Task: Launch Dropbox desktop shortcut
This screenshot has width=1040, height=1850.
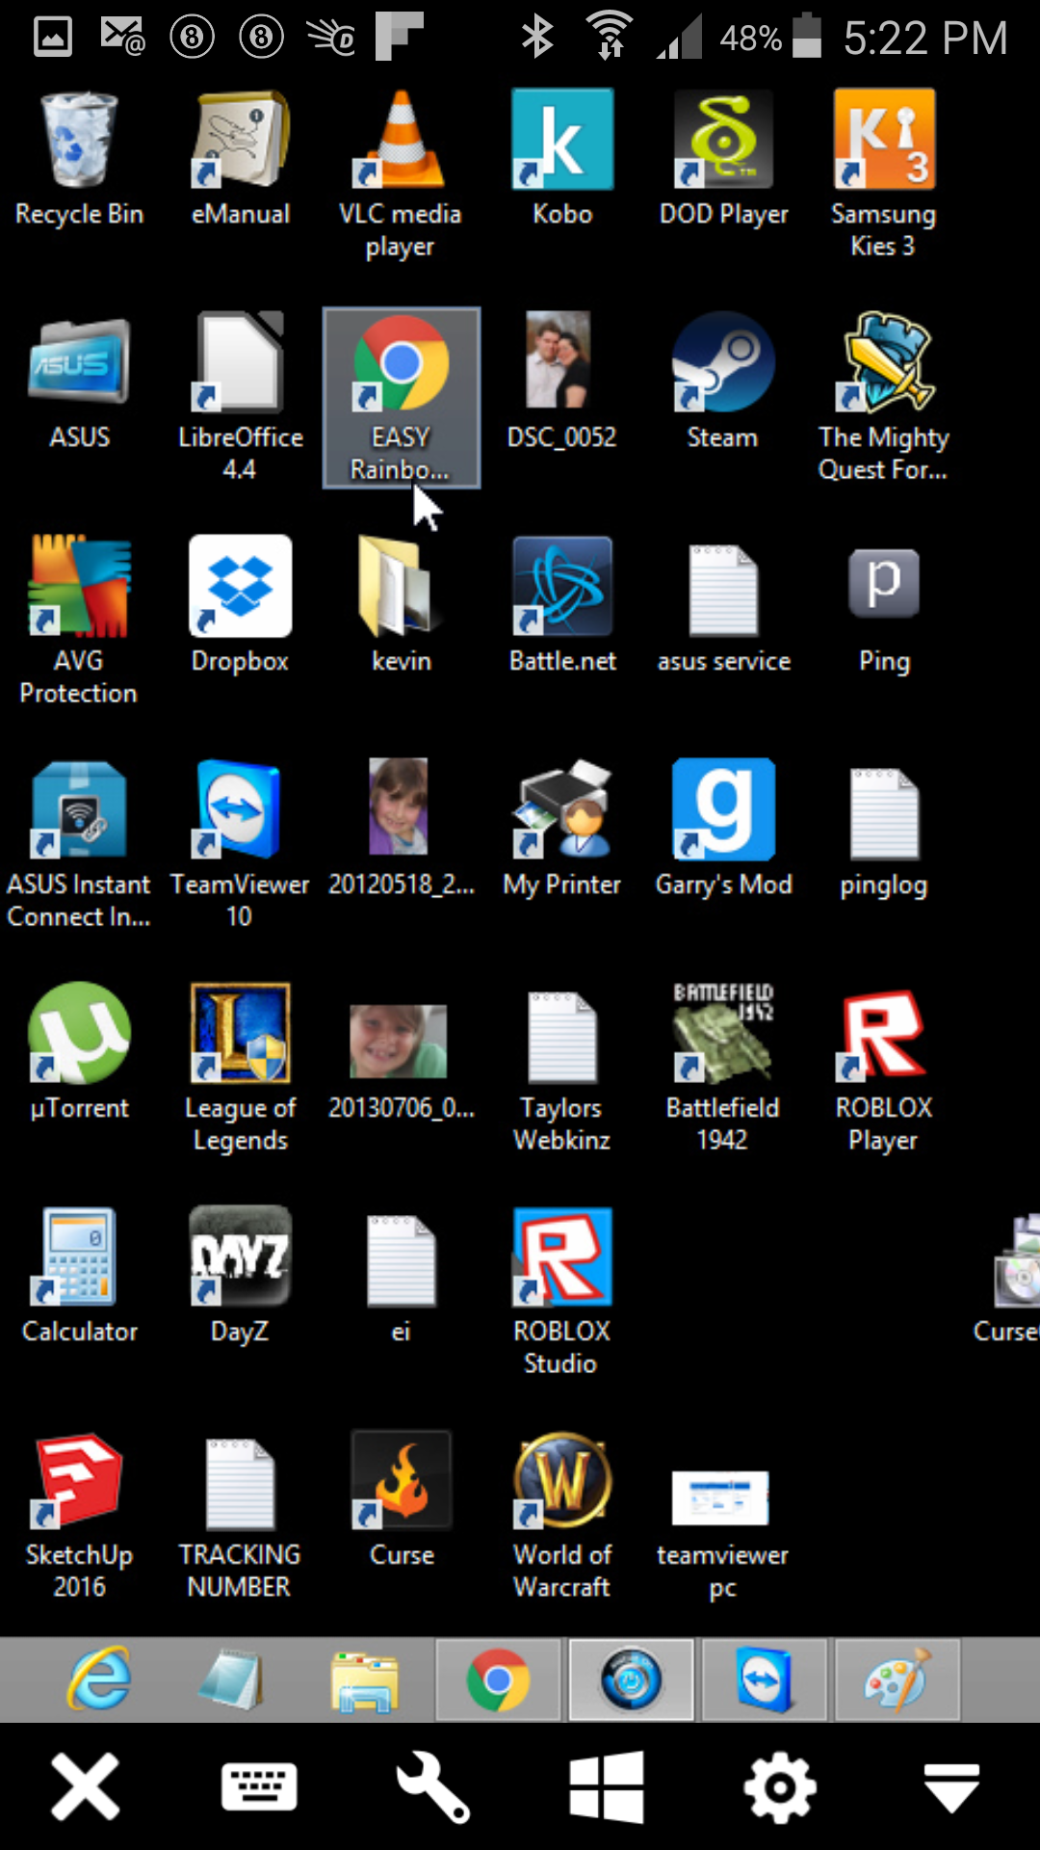Action: click(x=241, y=606)
